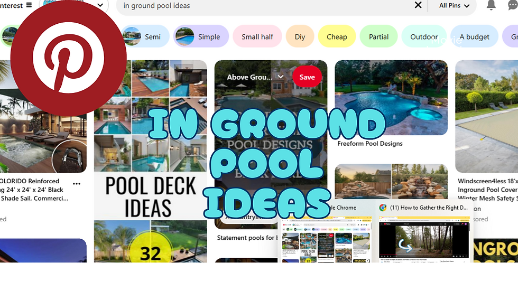Click the Chrome icon in the taskbar preview title

pyautogui.click(x=383, y=208)
